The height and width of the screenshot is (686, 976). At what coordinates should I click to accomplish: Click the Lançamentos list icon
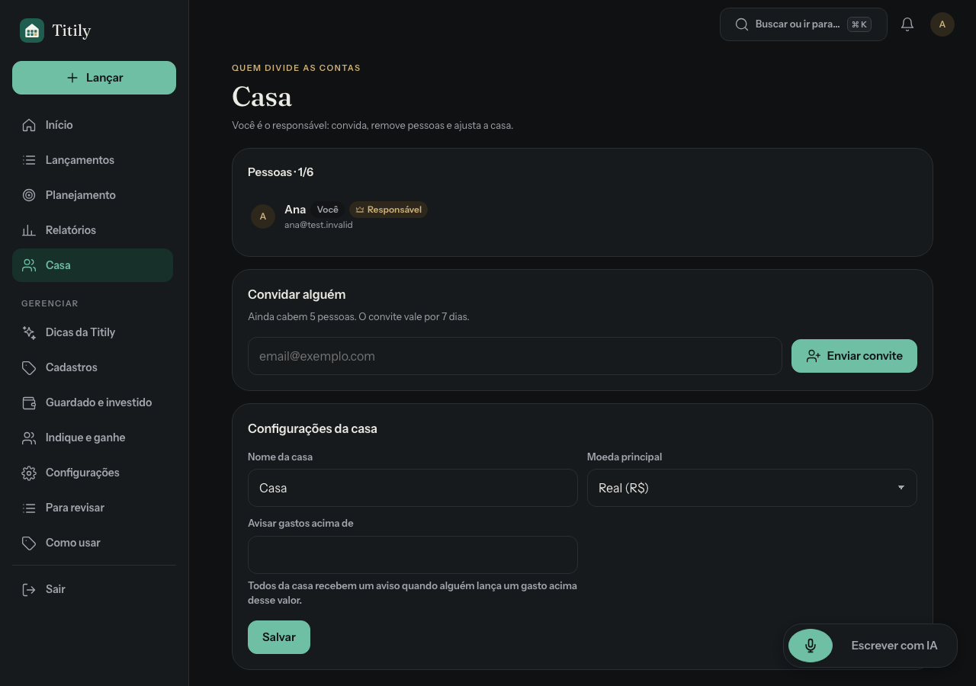[29, 160]
